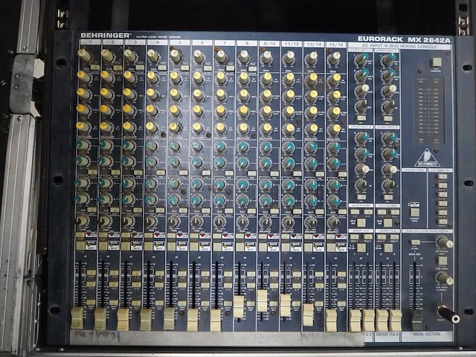Viewport: 476px width, 357px height.
Task: Toggle Solo 1 in Group 1 & 2
Action: pos(354,237)
